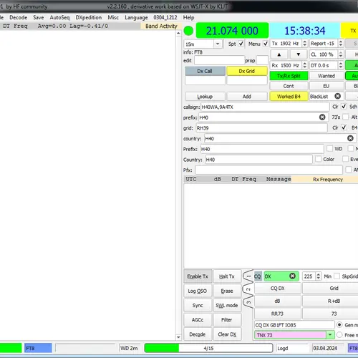Screen dimensions: 358x358
Task: Toggle the Clr checkbox beside grid
Action: point(344,127)
